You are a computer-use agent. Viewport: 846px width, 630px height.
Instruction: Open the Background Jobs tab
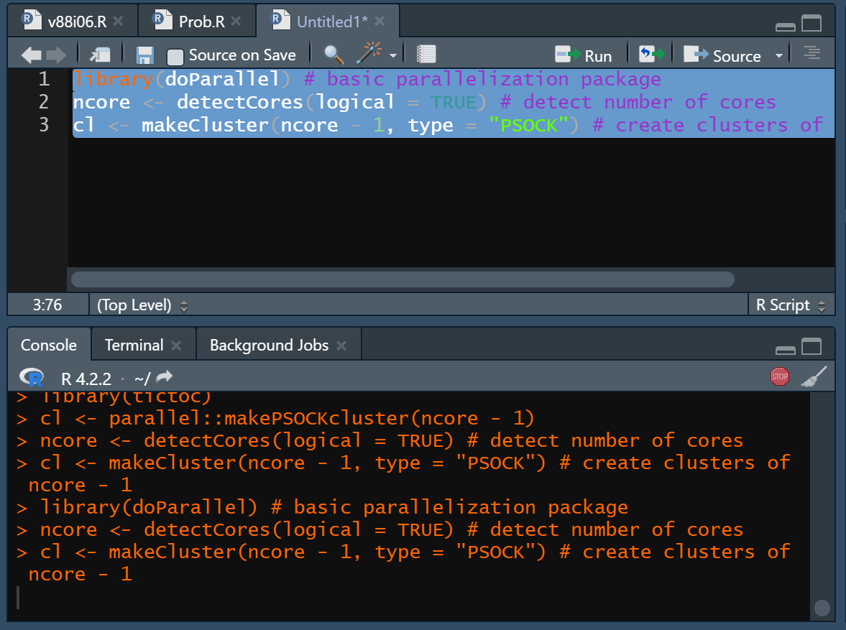[270, 345]
